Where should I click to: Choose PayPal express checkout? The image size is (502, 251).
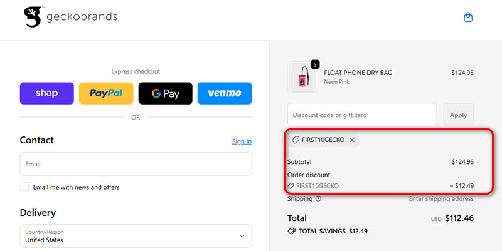pyautogui.click(x=106, y=93)
